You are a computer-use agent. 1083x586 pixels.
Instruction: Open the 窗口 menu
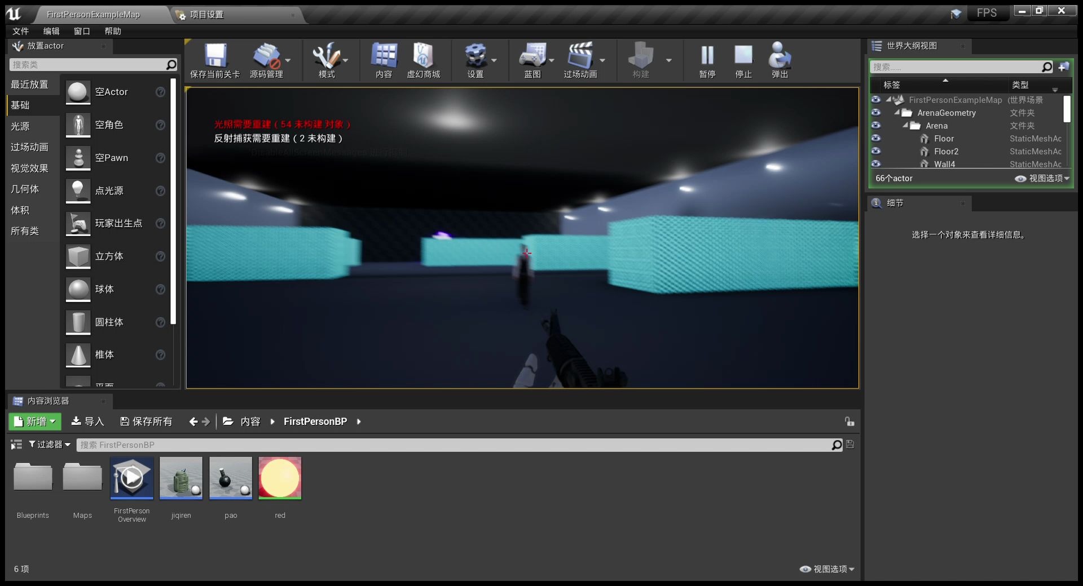[x=81, y=31]
